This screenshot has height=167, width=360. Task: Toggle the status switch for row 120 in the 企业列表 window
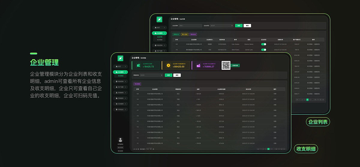[x=264, y=44]
